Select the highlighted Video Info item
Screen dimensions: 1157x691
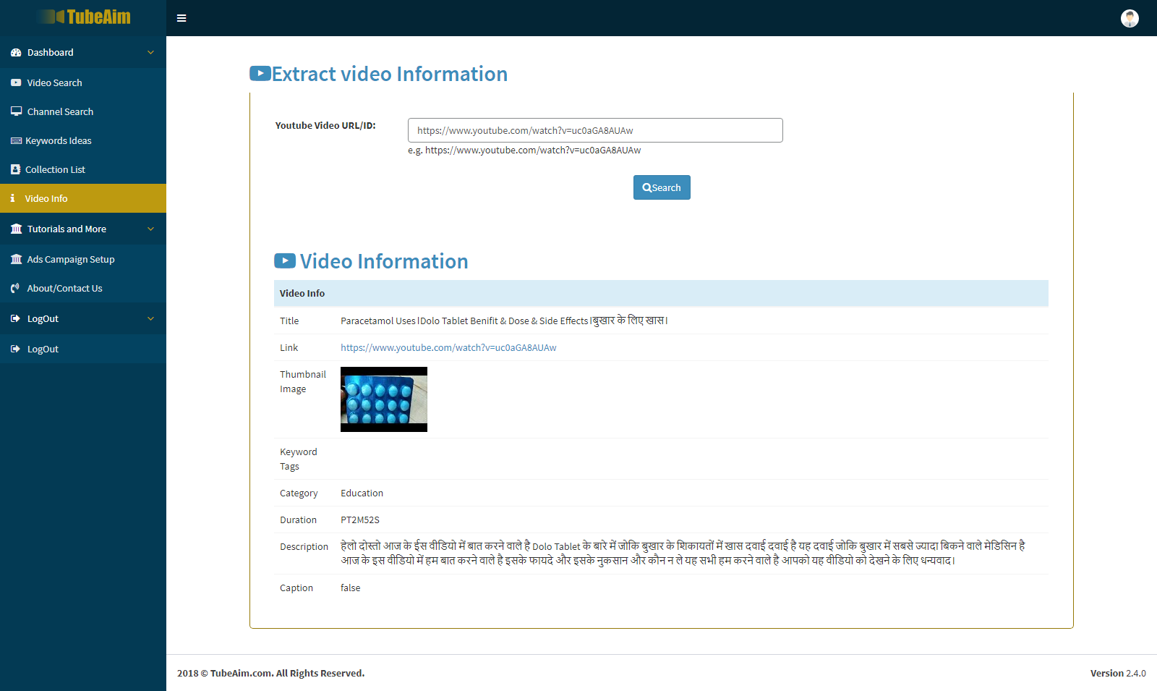(83, 198)
